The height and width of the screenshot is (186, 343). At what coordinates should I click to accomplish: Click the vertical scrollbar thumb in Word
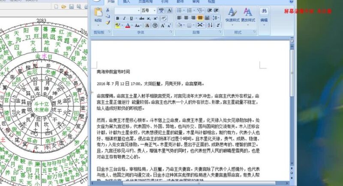tap(292, 73)
